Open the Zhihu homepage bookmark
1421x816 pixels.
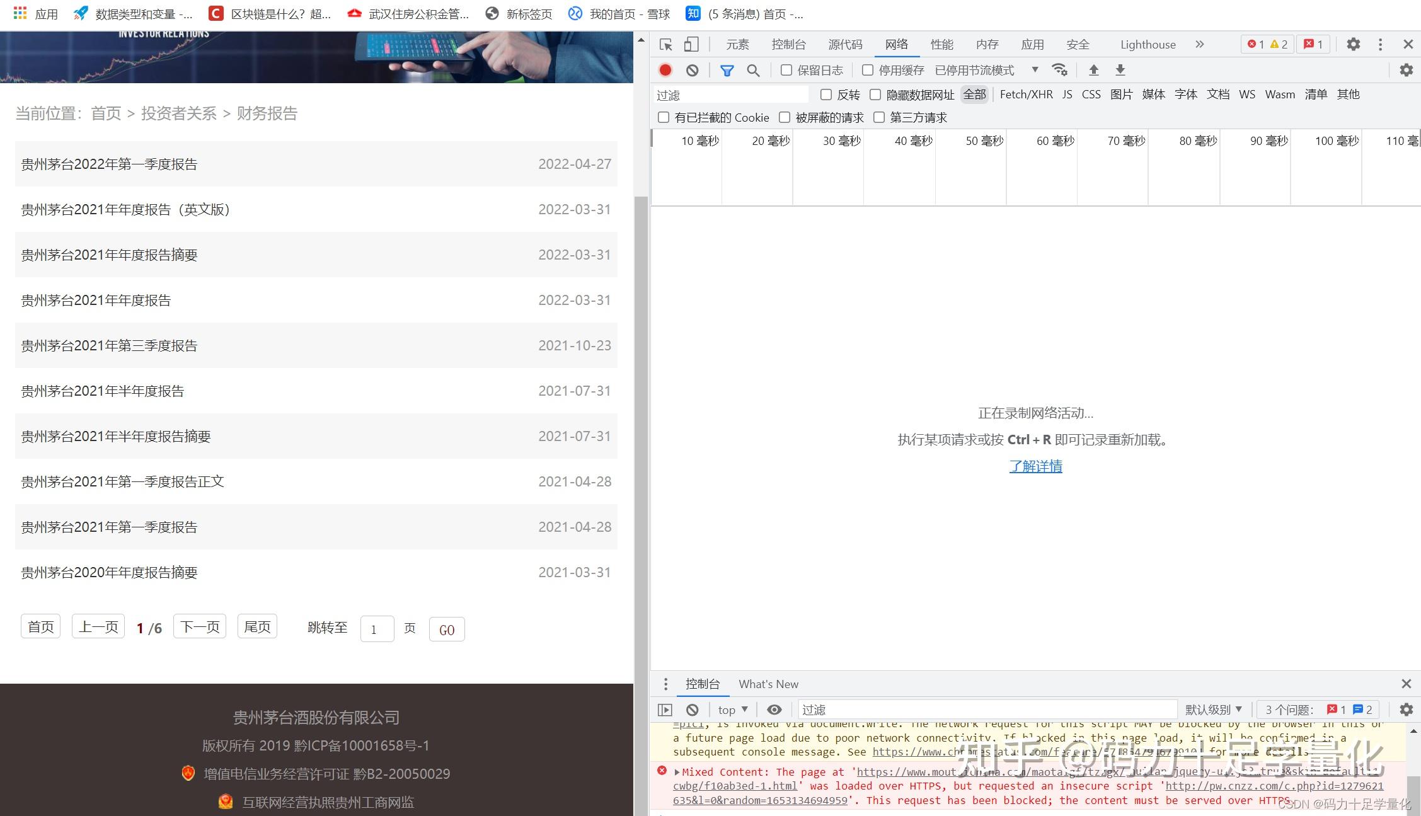[x=744, y=14]
